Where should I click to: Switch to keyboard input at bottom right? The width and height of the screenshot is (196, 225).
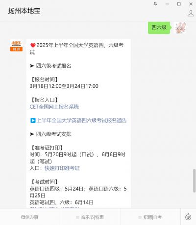click(x=188, y=217)
